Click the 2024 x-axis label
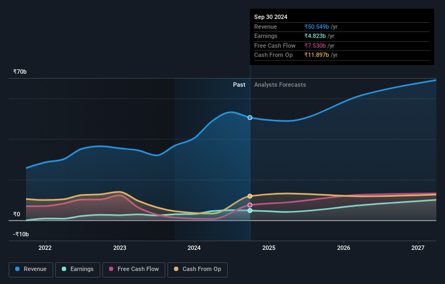The image size is (445, 284). pos(194,248)
